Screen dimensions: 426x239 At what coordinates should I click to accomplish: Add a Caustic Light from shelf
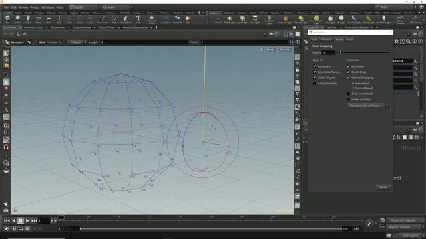(x=354, y=19)
